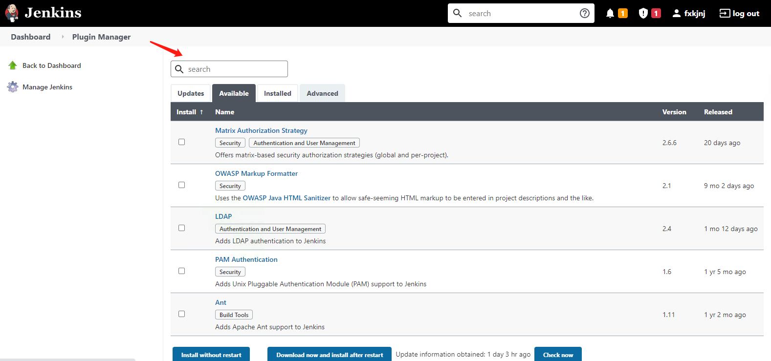Tick the LDAP plugin checkbox
The width and height of the screenshot is (771, 361).
[182, 228]
